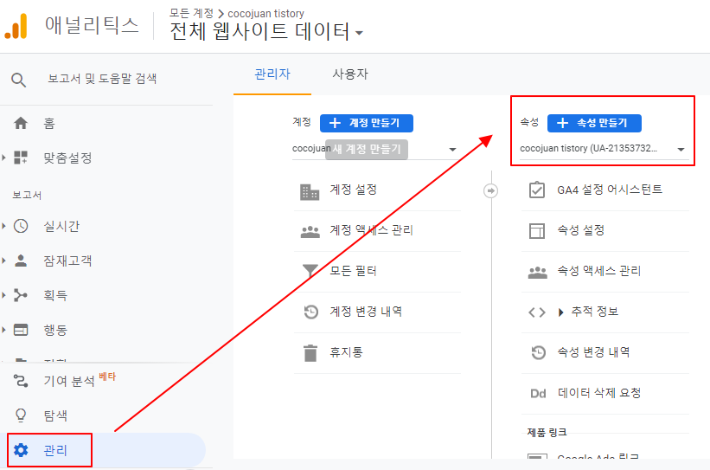Screen dimensions: 710x470
Task: Expand the 실시간 report section
Action: click(x=3, y=226)
